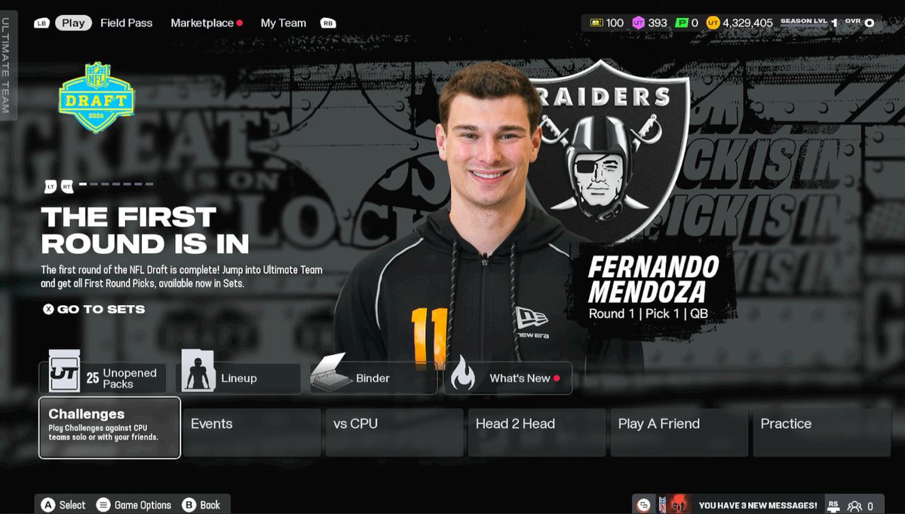Click the green P currency icon

pos(682,23)
